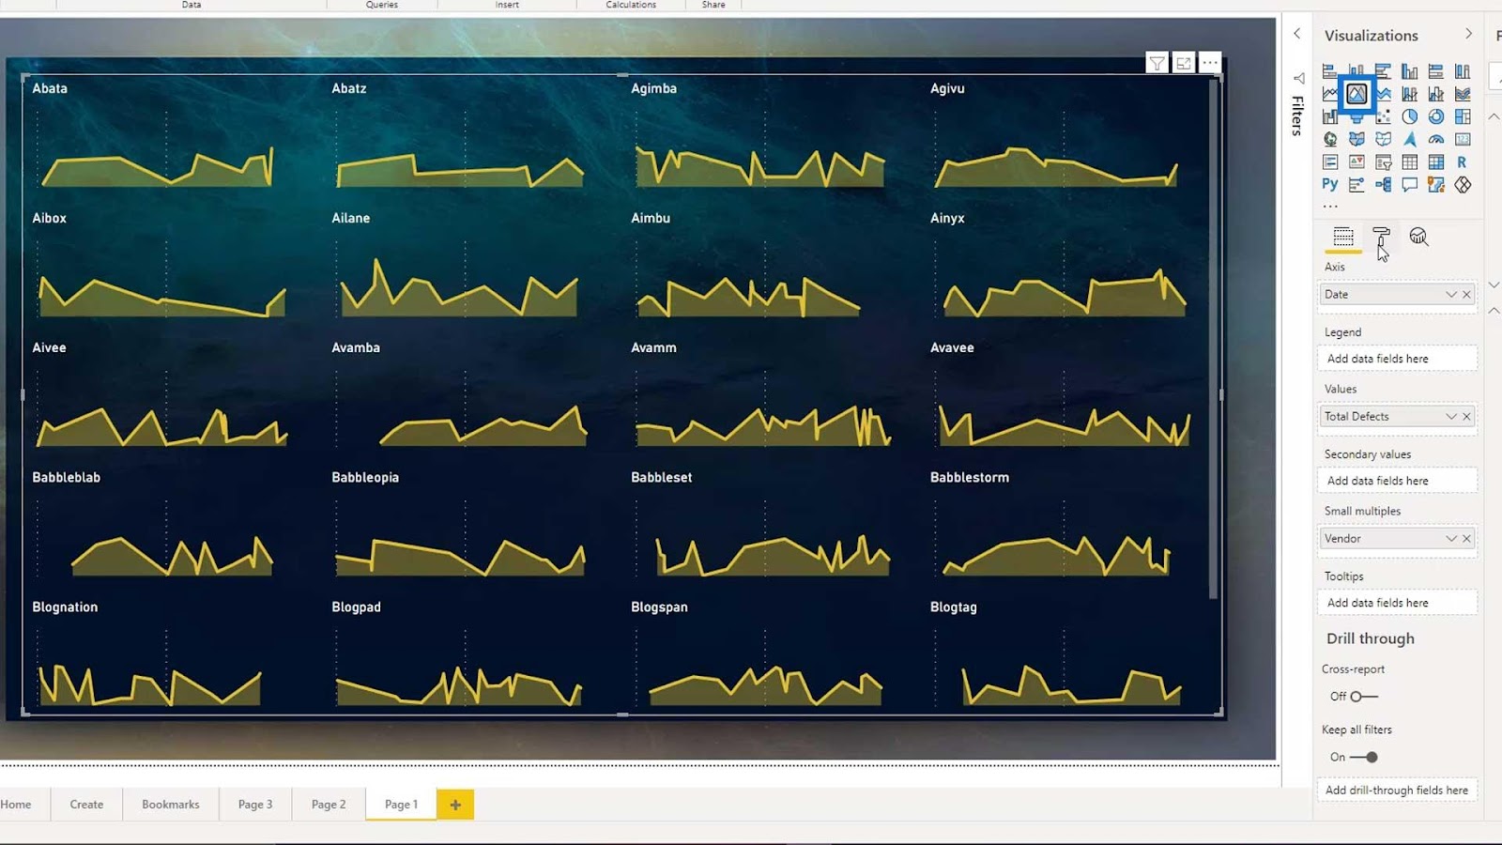Screen dimensions: 1502x845
Task: Add the Q&A speech bubble visual
Action: (x=1409, y=185)
